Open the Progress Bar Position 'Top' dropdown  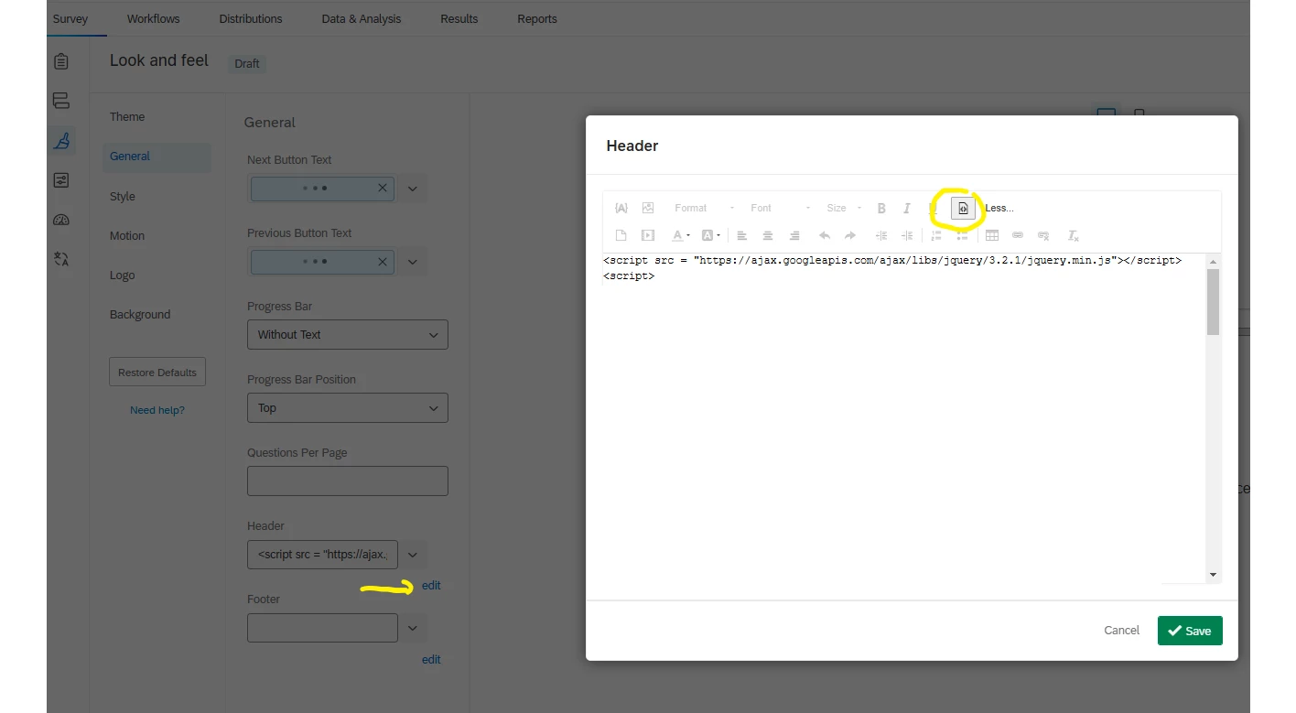point(348,407)
